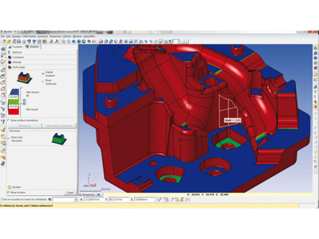Expand the Curvatures analysis group

18,57
